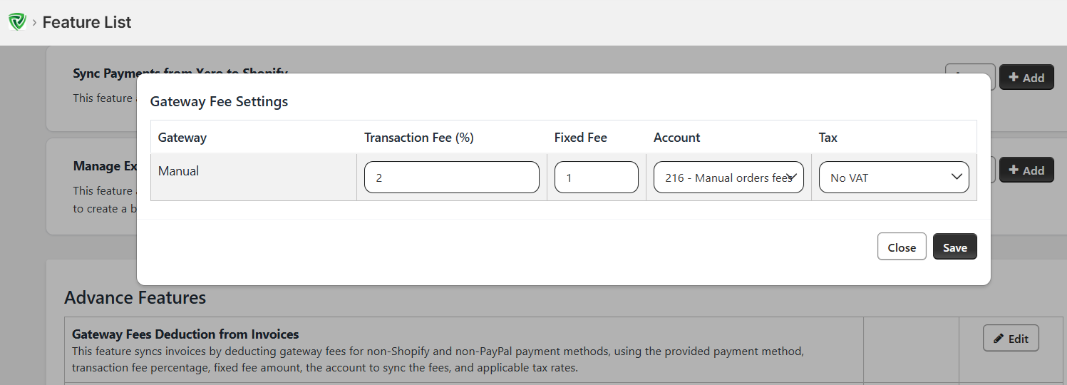
Task: Click the breadcrumb chevron before Feature List
Action: pos(34,23)
